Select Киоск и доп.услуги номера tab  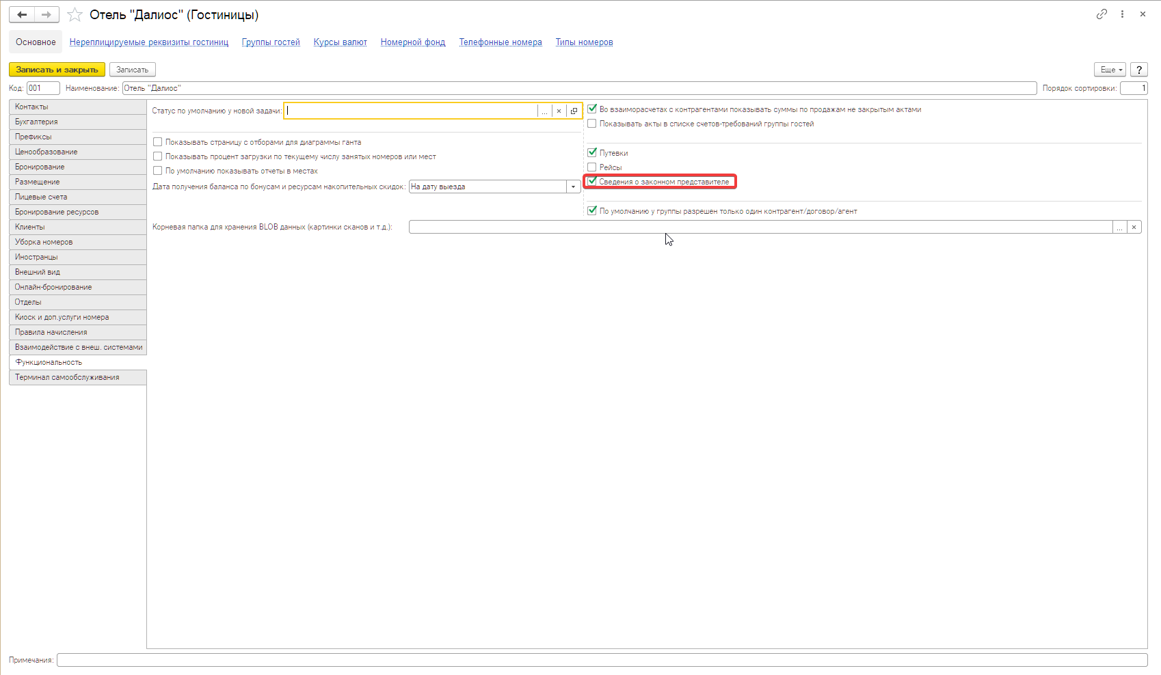pyautogui.click(x=78, y=317)
